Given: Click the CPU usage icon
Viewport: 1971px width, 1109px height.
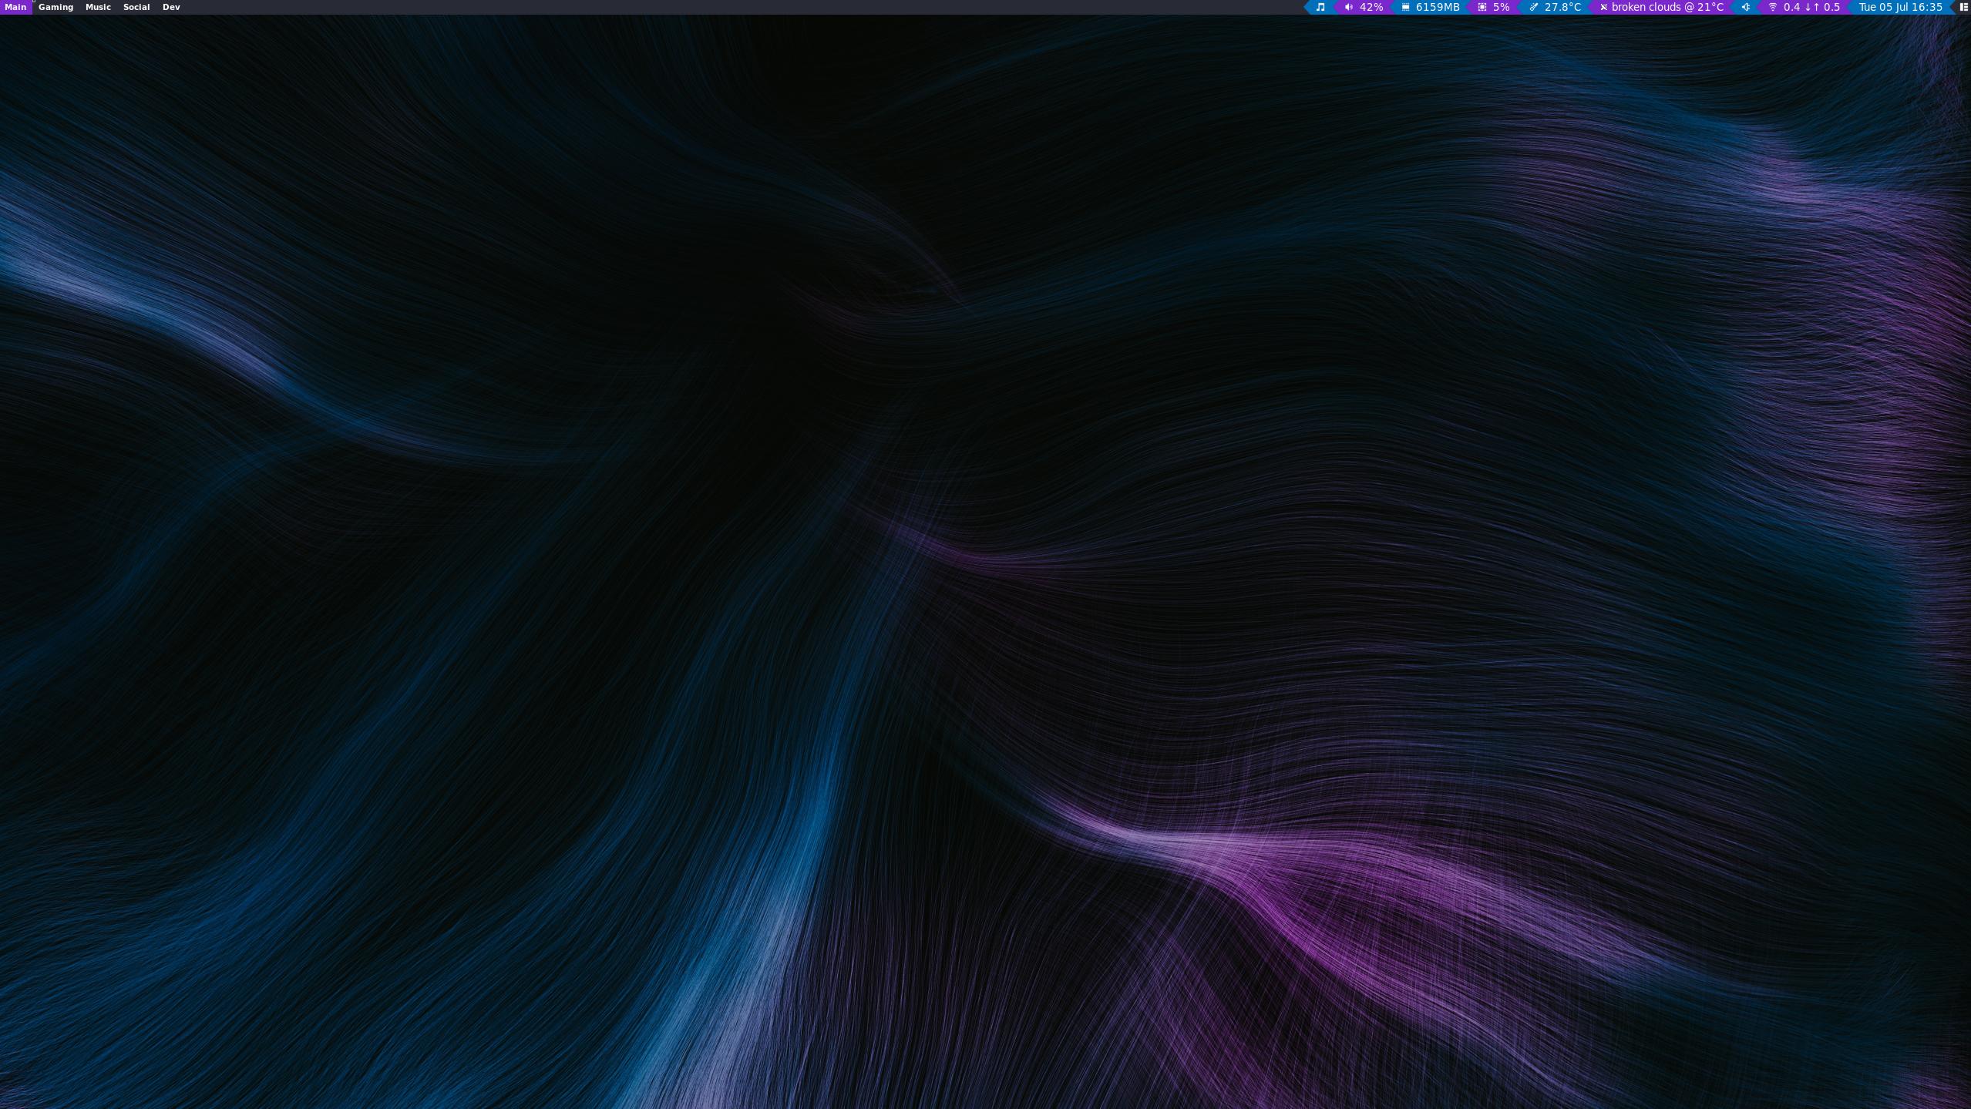Looking at the screenshot, I should point(1482,7).
